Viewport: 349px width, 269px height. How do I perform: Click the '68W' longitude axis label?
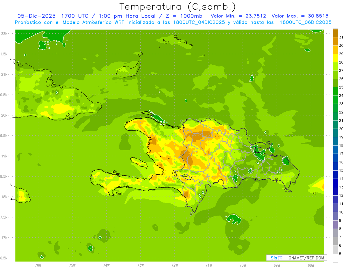(311, 265)
